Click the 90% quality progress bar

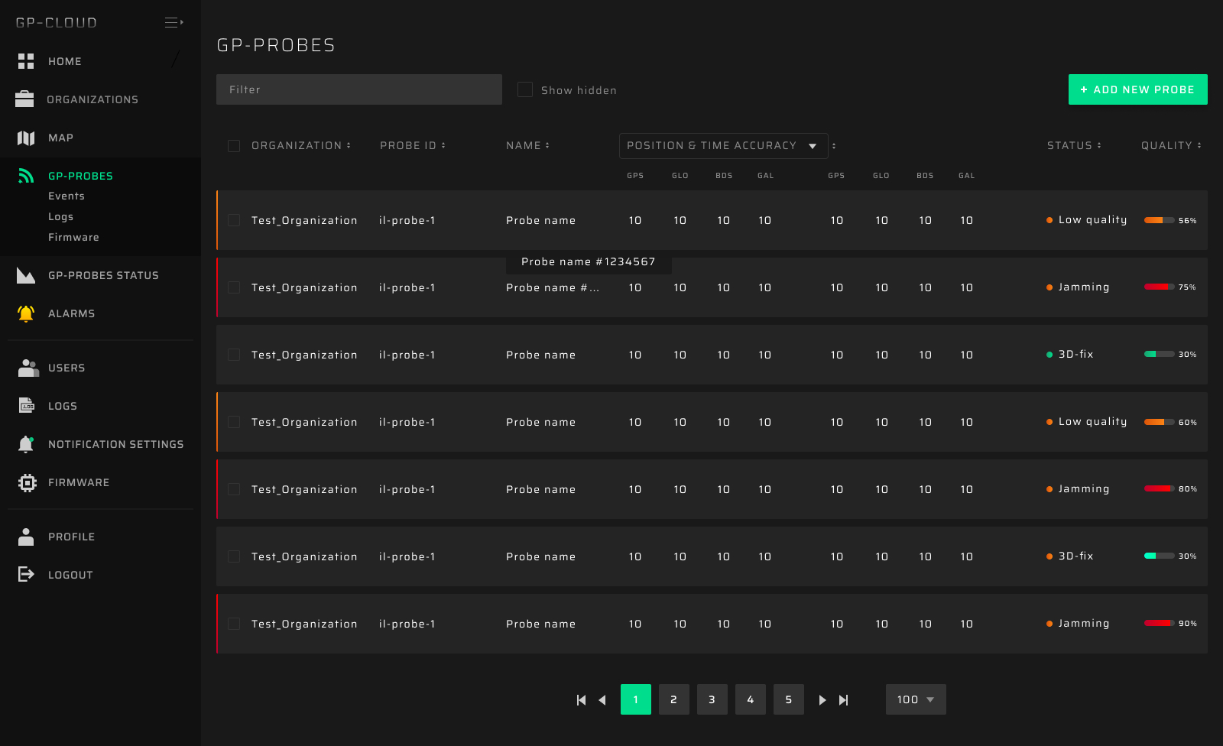pyautogui.click(x=1159, y=623)
